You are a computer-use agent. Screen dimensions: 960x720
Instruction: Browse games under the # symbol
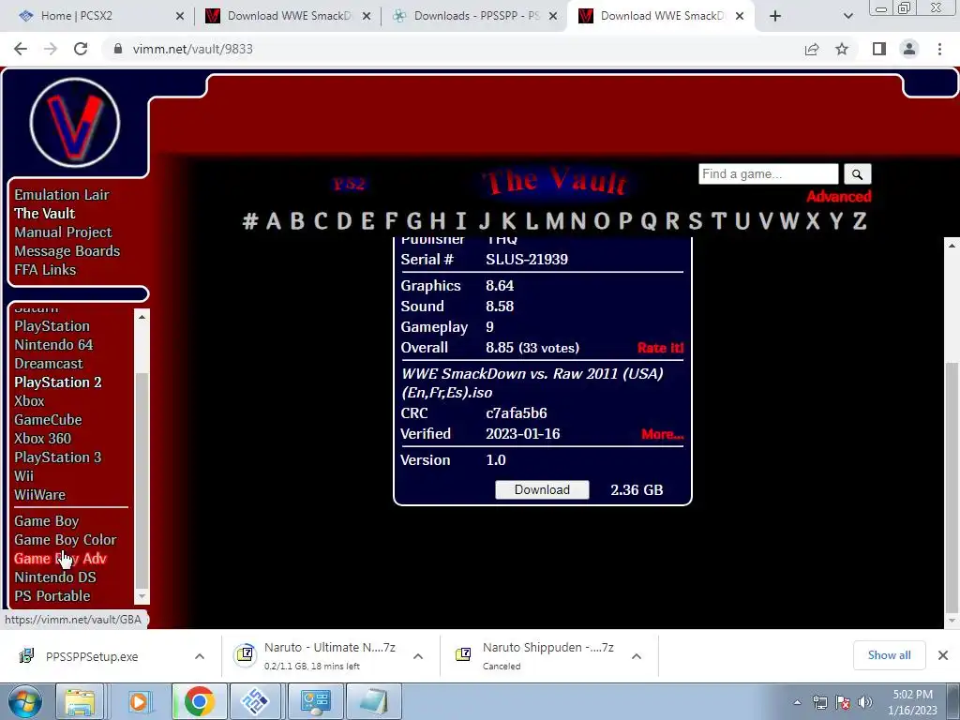tap(249, 220)
